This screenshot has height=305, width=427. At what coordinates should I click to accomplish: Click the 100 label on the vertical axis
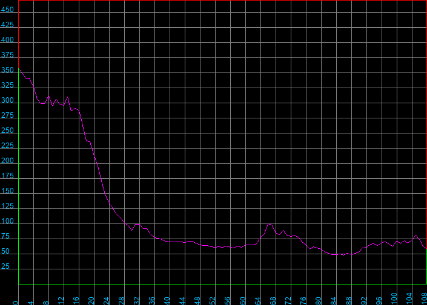pyautogui.click(x=7, y=221)
